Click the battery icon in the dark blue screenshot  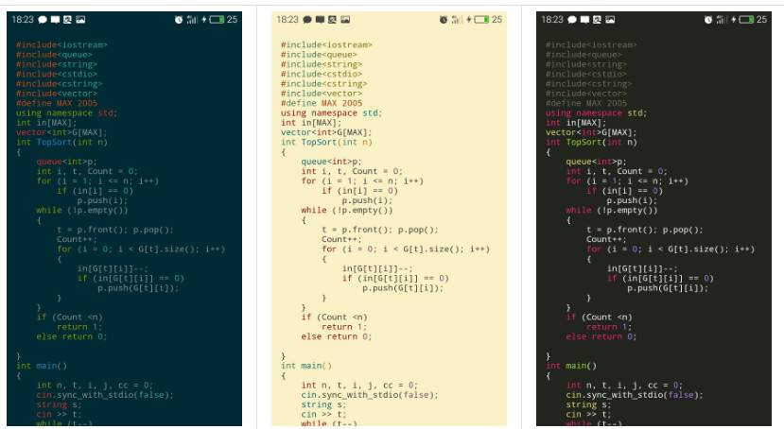pyautogui.click(x=216, y=19)
